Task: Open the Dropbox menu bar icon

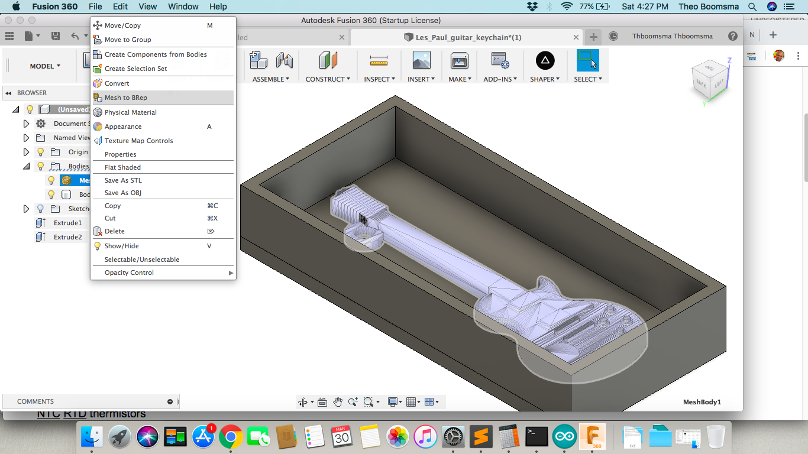Action: (x=532, y=7)
